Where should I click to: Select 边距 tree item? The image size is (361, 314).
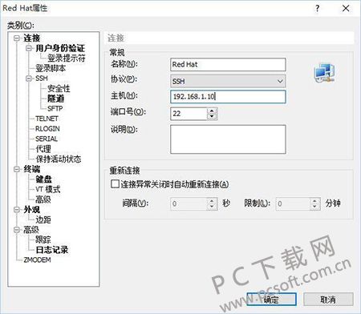(43, 219)
